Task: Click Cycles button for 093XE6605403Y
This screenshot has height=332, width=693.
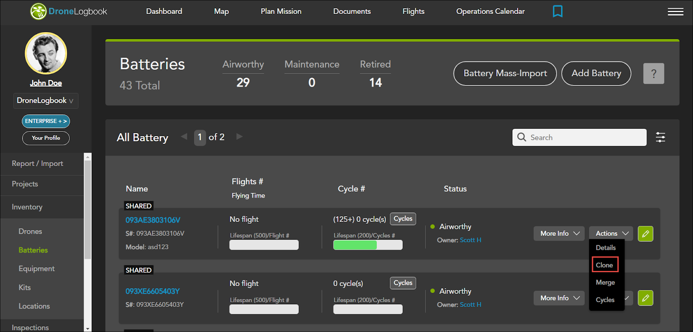Action: (403, 283)
